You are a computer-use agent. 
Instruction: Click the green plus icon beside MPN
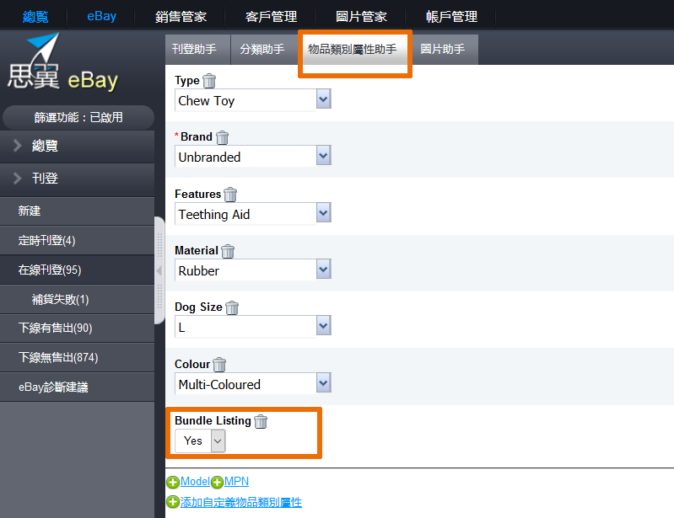[217, 482]
